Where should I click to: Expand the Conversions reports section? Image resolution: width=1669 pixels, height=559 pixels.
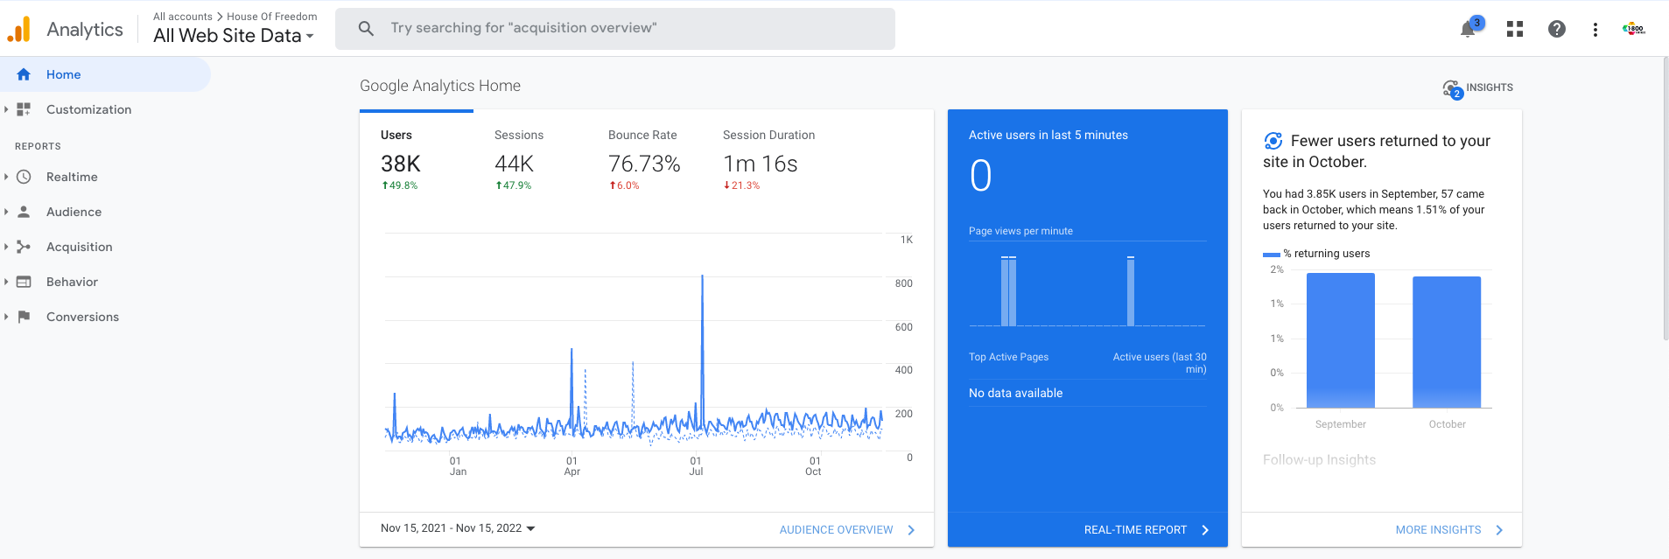[6, 317]
